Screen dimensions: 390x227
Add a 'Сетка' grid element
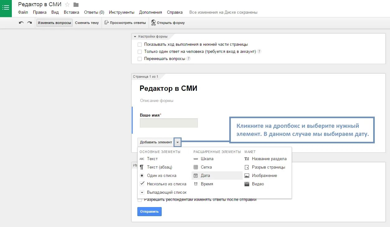point(217,167)
